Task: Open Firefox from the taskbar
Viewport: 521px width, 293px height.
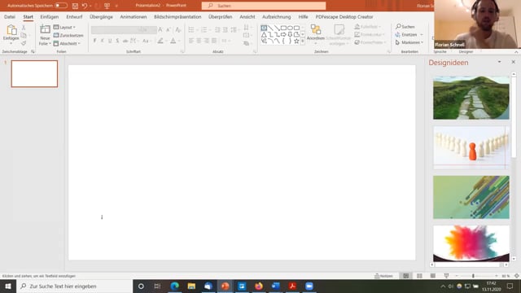Action: tap(259, 286)
